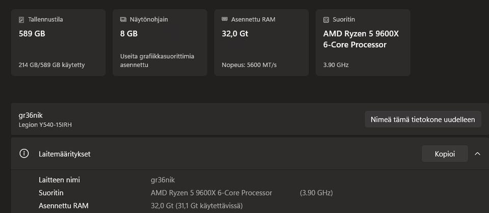Click the Legion Y540-15IRH model text
Screen dimensions: 489x213
point(45,124)
